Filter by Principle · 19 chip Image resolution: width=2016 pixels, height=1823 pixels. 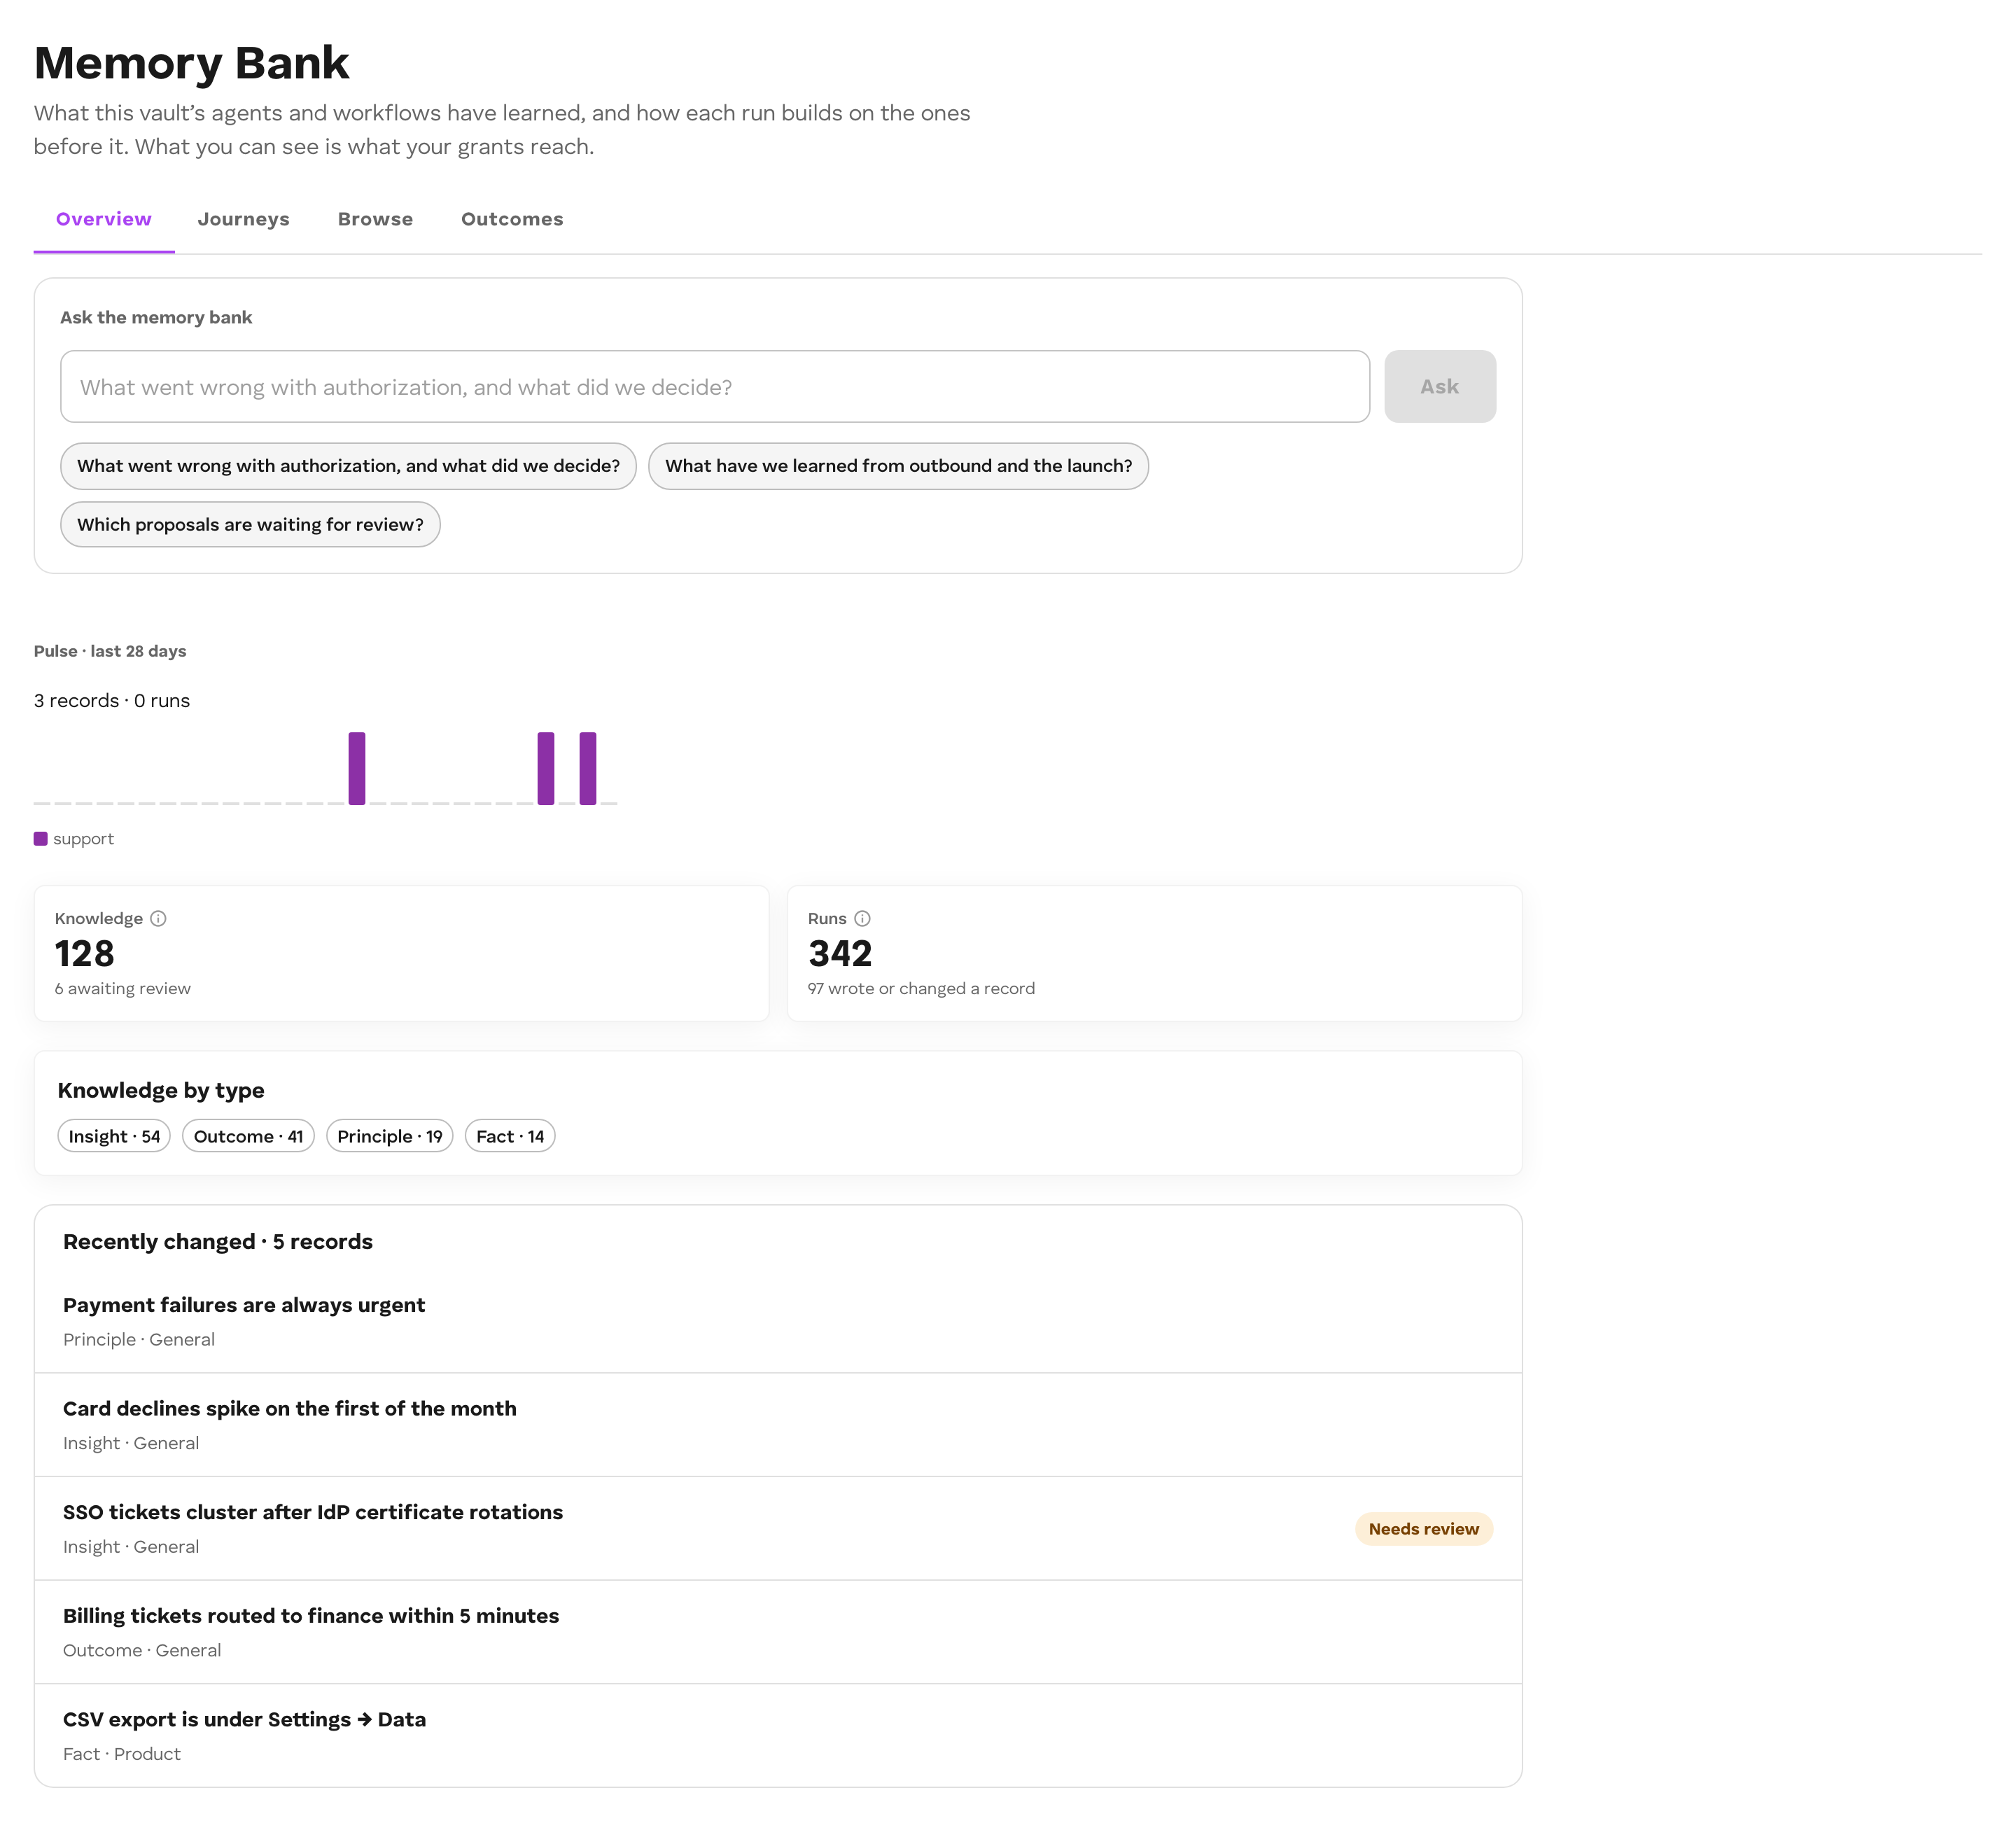[x=390, y=1136]
